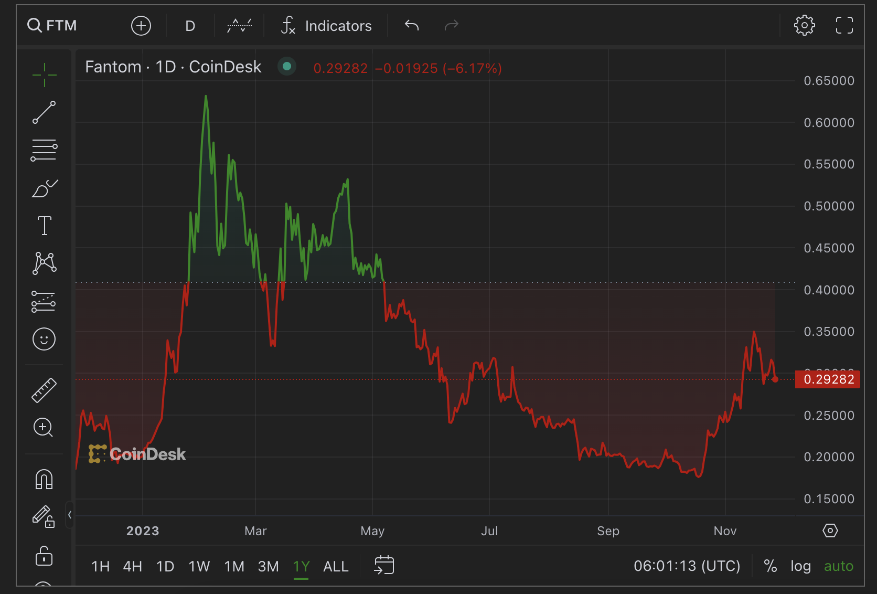Toggle percent scale mode
877x594 pixels.
(x=770, y=566)
